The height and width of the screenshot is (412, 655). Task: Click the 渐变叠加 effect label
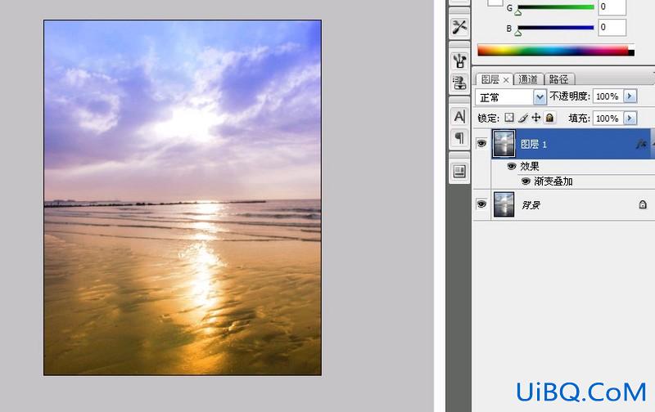553,181
